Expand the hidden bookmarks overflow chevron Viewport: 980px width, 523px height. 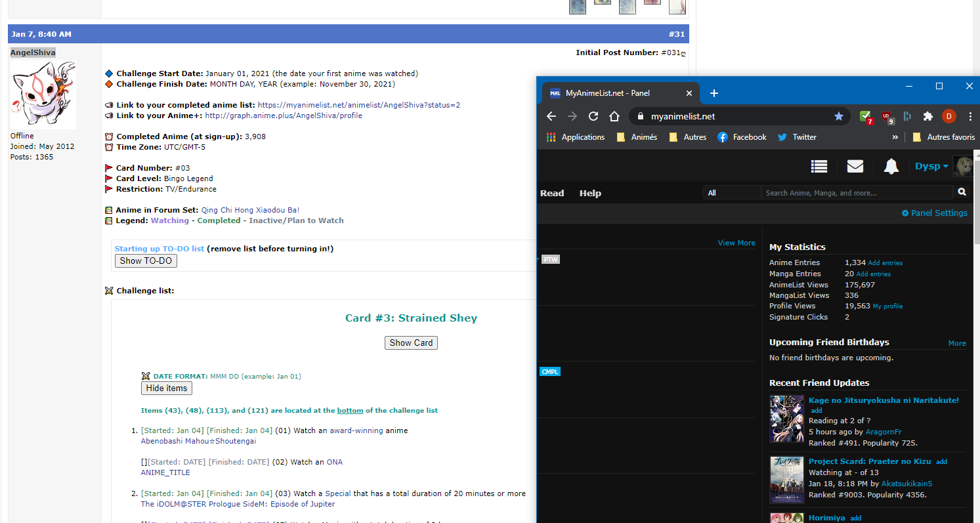[895, 137]
